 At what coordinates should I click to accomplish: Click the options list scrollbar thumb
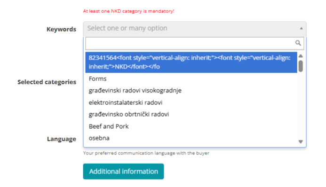[x=301, y=66]
